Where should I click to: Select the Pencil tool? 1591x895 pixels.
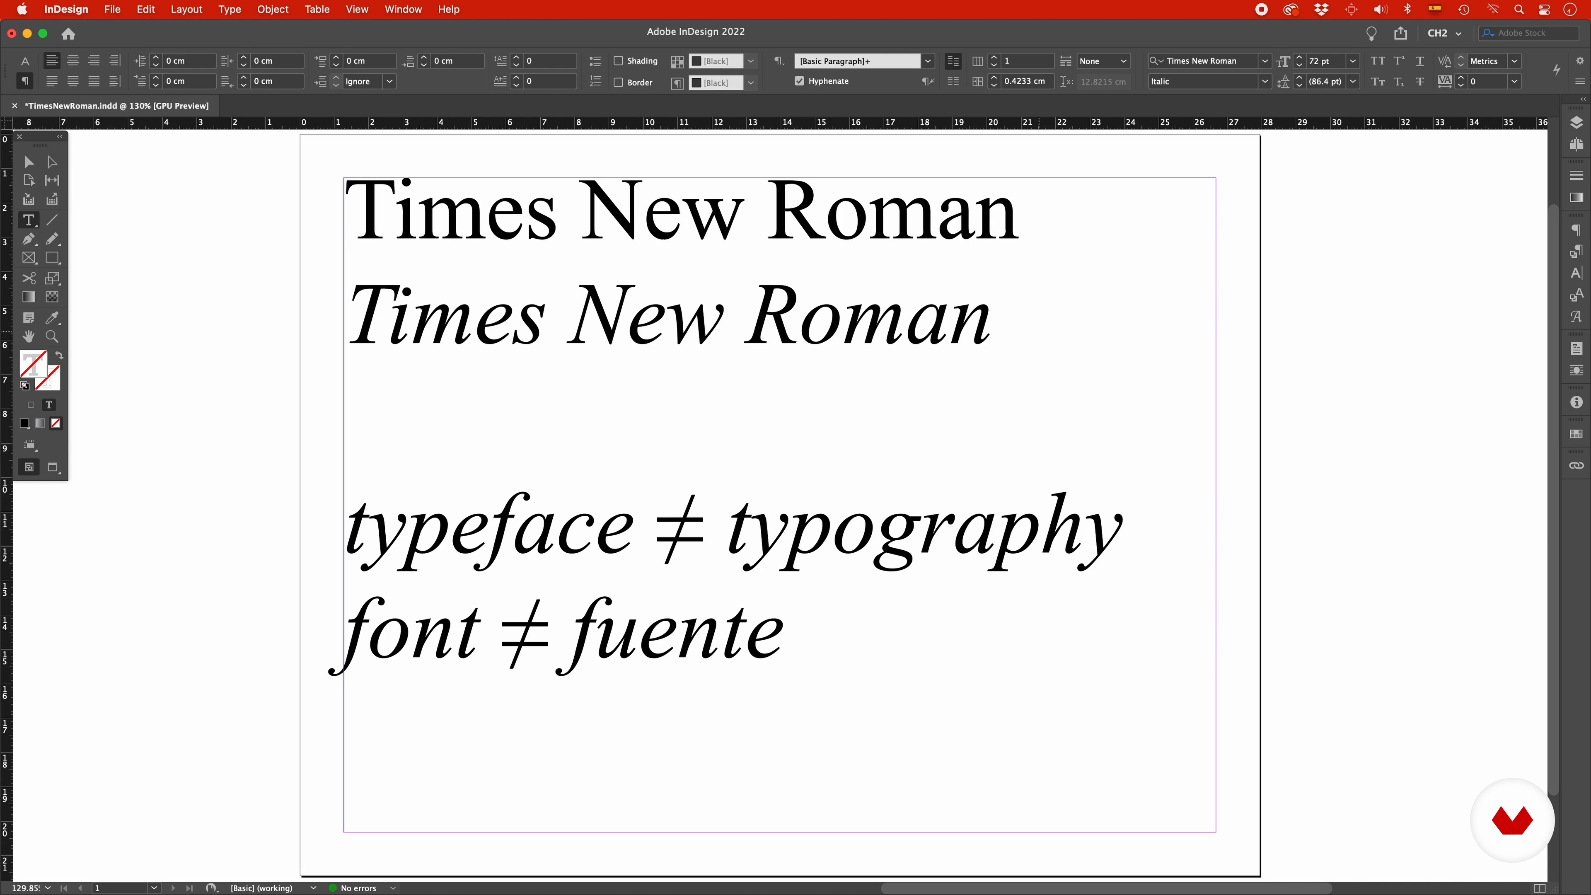pos(53,239)
